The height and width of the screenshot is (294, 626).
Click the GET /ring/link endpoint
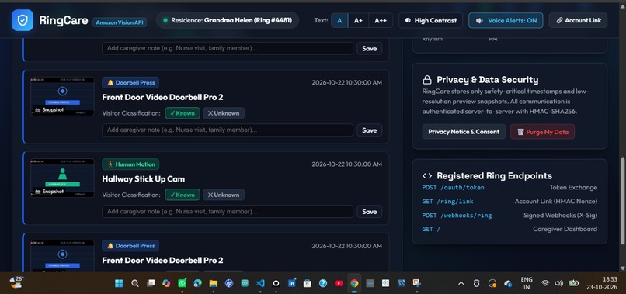tap(447, 202)
